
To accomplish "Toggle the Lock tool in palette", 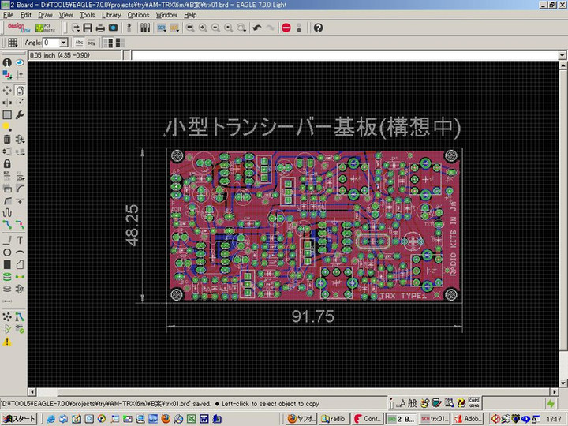I will [7, 163].
